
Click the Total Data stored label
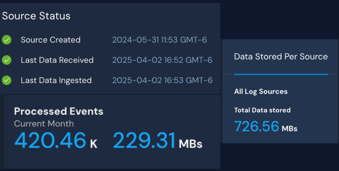click(262, 110)
